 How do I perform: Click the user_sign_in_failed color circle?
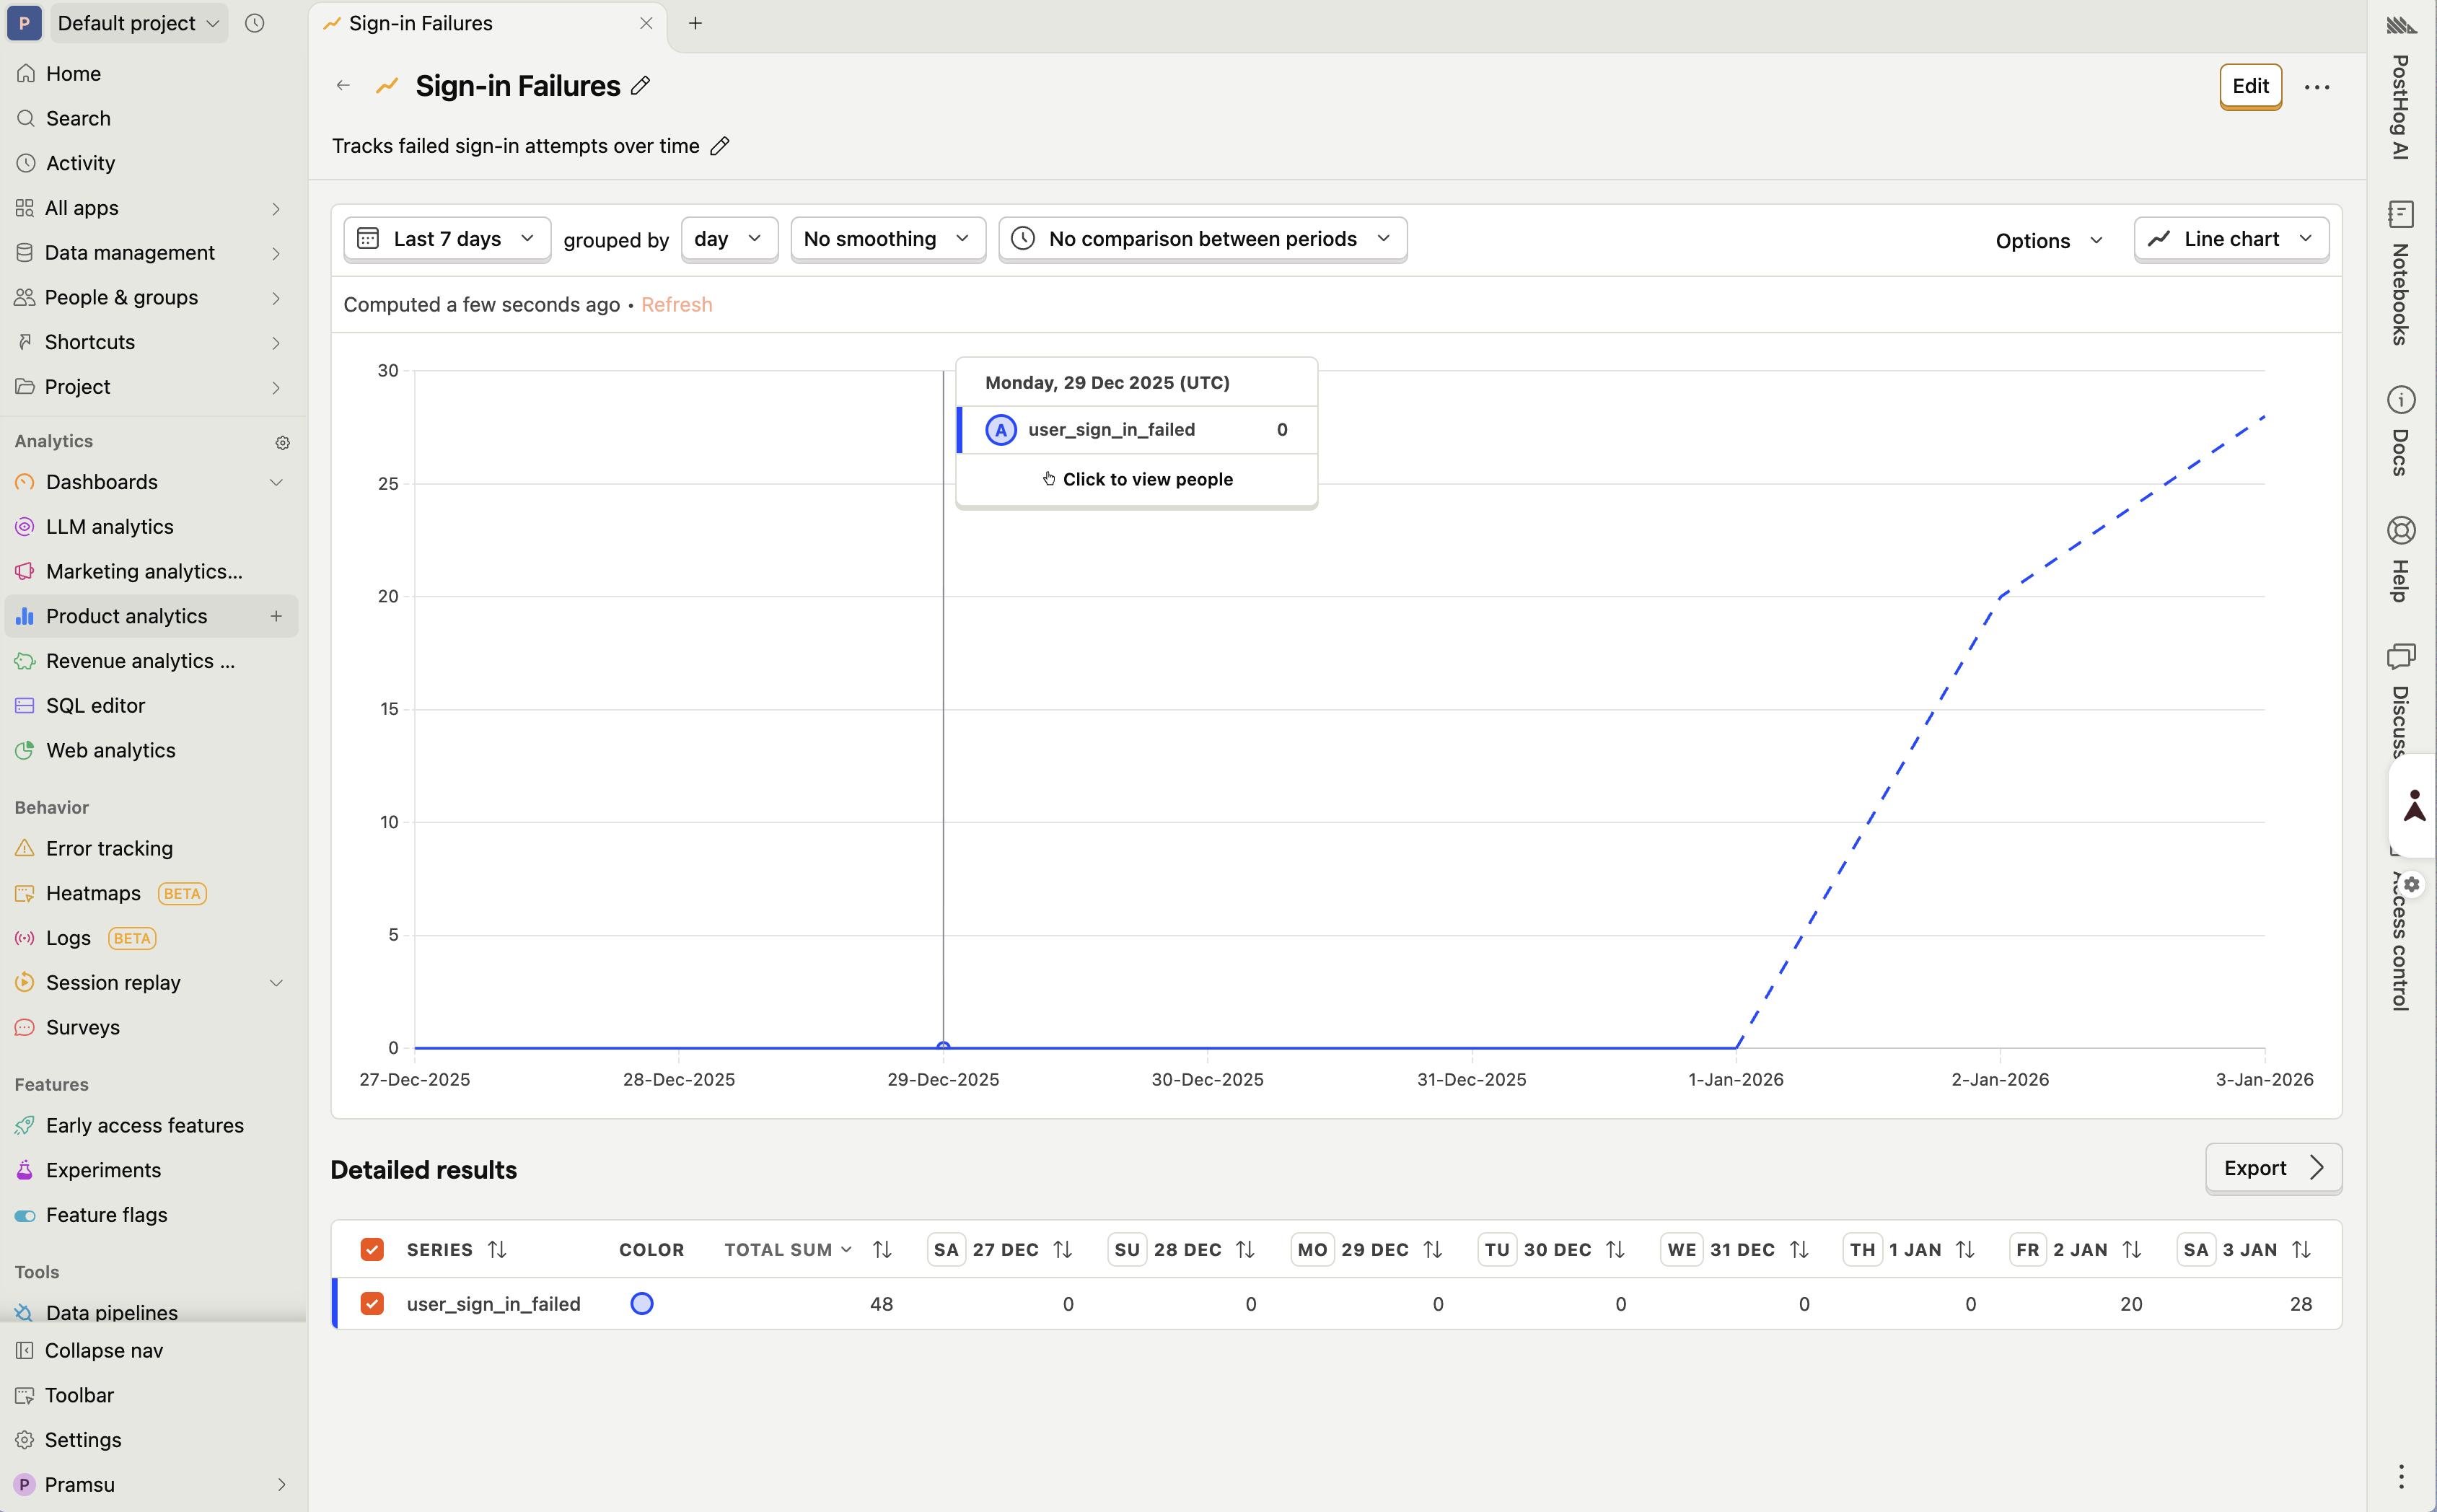click(x=642, y=1303)
